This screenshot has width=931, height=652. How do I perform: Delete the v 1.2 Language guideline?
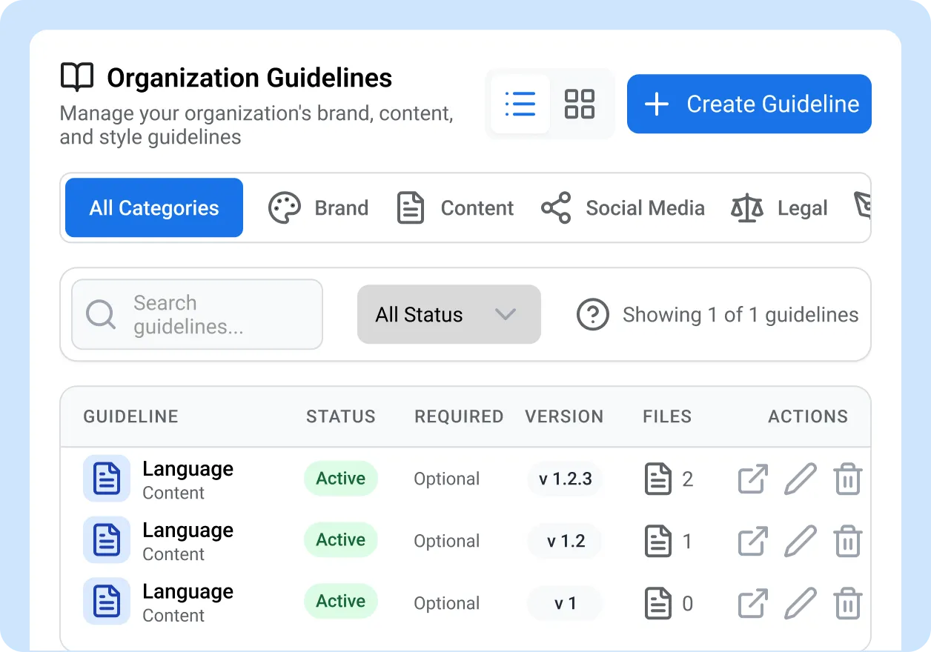click(847, 542)
